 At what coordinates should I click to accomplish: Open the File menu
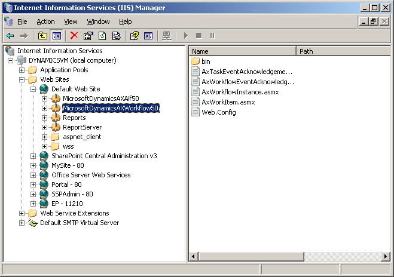(x=22, y=22)
